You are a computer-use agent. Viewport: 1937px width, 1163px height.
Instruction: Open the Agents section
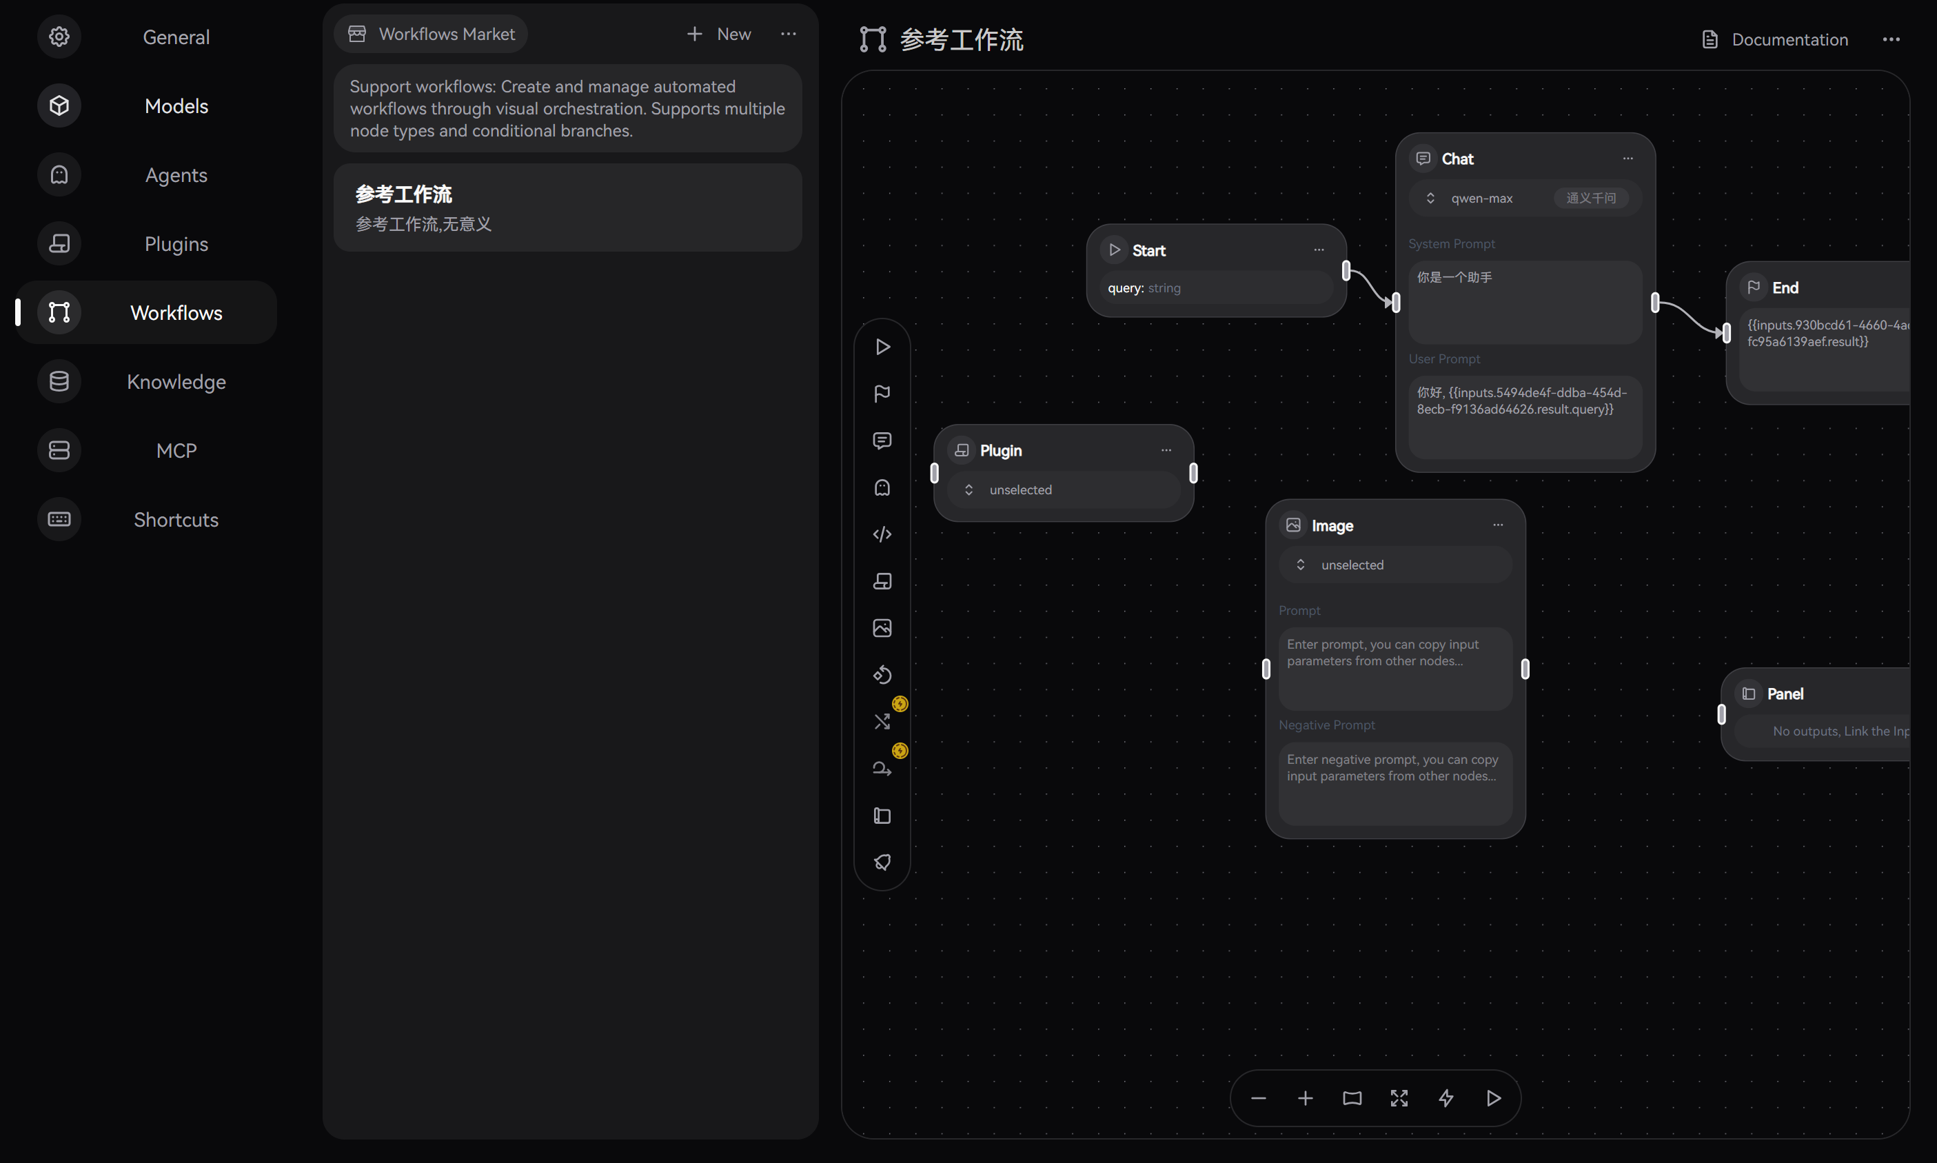coord(147,175)
